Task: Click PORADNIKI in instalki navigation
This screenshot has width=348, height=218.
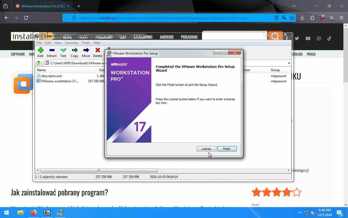Action: (x=189, y=37)
